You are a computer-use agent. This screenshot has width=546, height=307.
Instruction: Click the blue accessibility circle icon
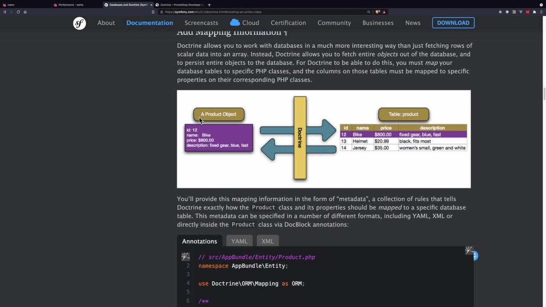coord(475,256)
